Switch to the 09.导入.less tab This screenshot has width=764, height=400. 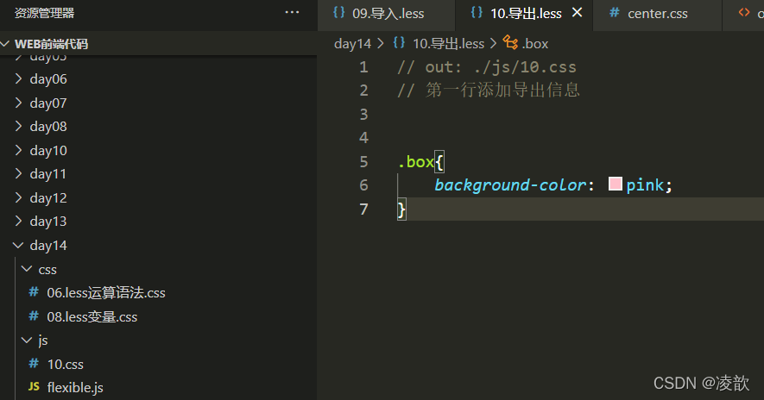(388, 14)
